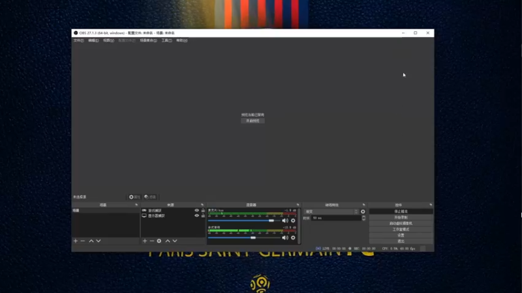Select the game capture row in the Sources list
This screenshot has width=522, height=293.
pos(173,210)
